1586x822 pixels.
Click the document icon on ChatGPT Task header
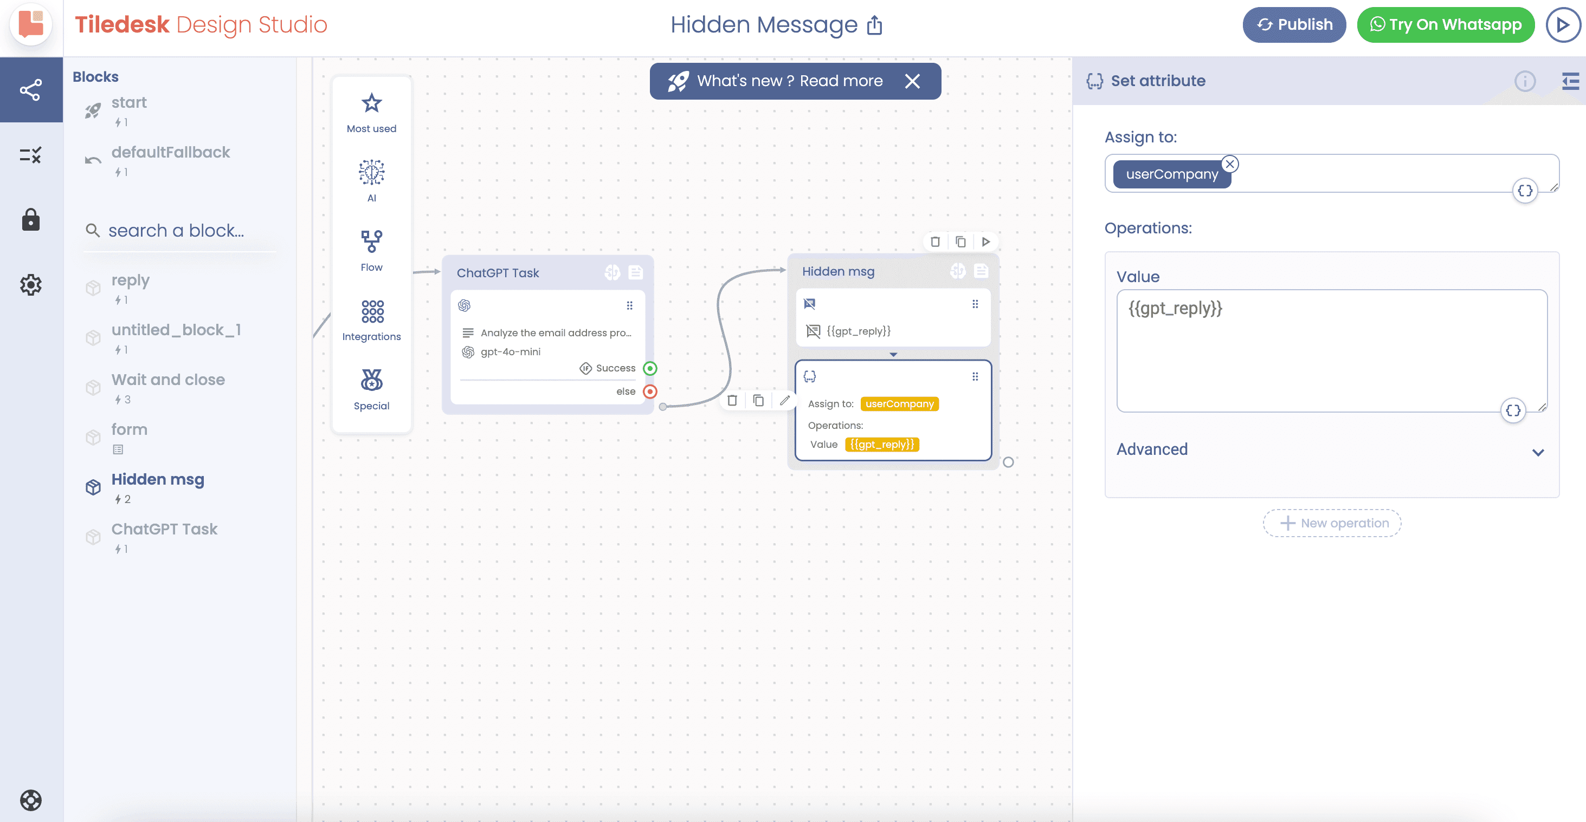(635, 272)
